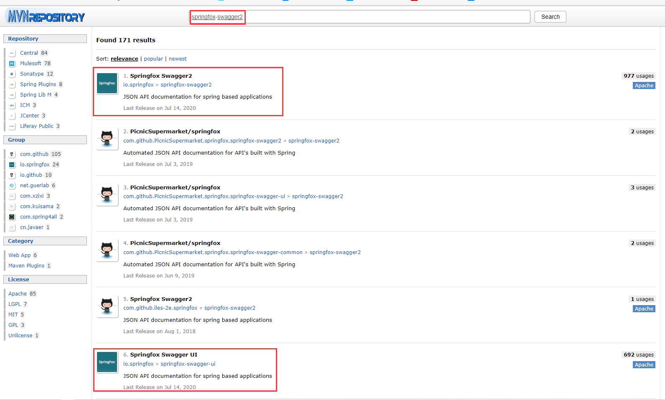
Task: Sort results by relevance
Action: 124,59
